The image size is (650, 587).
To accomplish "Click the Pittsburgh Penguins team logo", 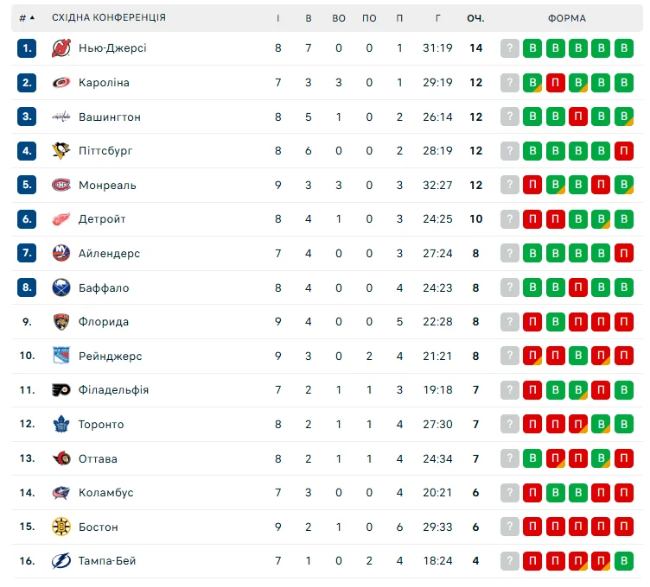I will coord(61,151).
